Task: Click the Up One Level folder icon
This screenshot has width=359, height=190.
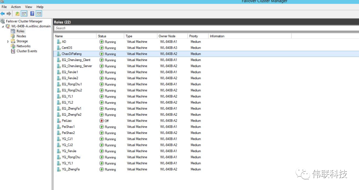Action: (x=17, y=14)
